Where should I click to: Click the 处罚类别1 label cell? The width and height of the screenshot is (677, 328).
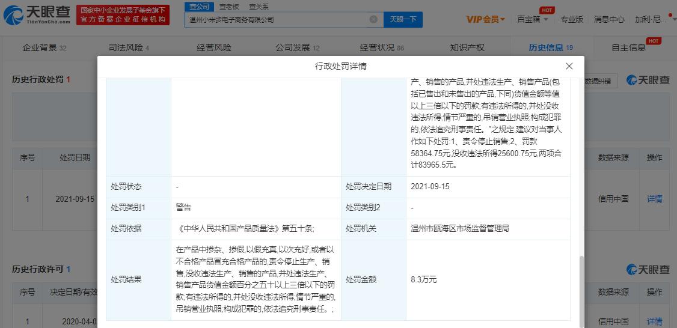[x=138, y=208]
